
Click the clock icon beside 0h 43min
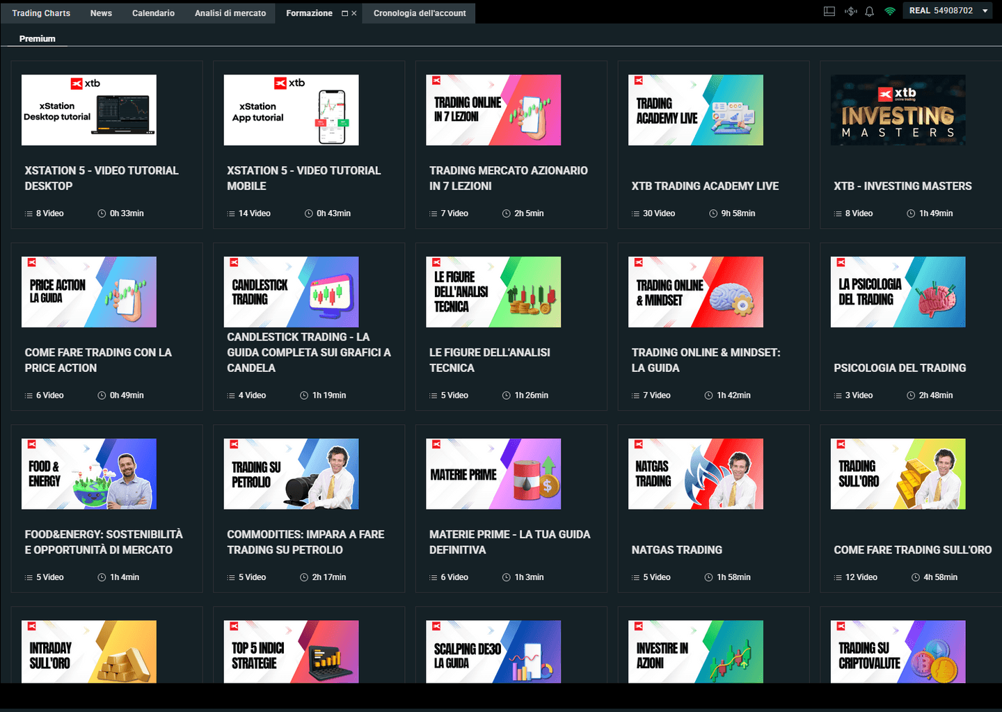(x=309, y=213)
